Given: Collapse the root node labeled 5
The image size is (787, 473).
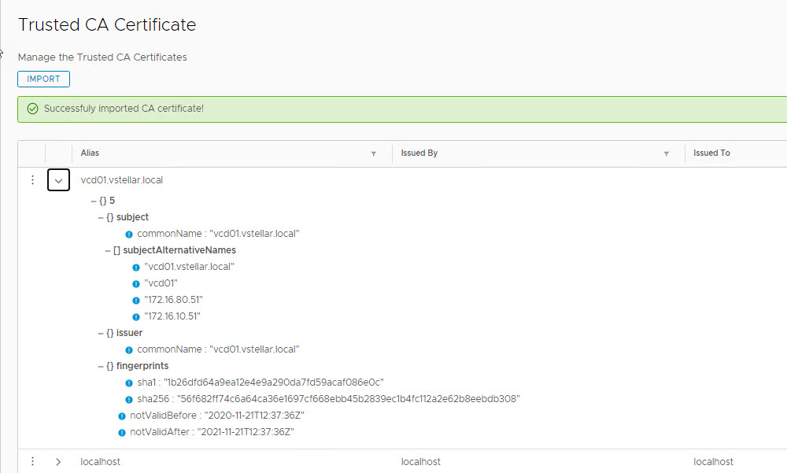Looking at the screenshot, I should coord(94,201).
